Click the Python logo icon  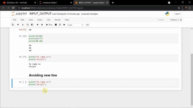[x=167, y=14]
